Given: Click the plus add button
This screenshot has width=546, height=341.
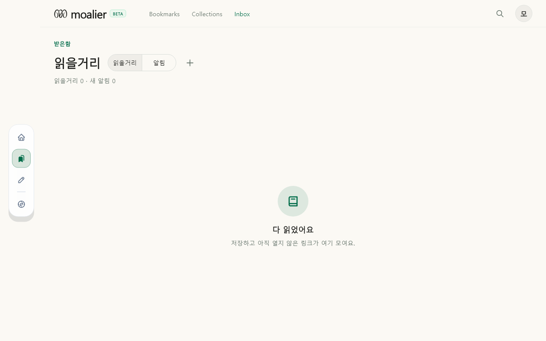Looking at the screenshot, I should pyautogui.click(x=190, y=63).
